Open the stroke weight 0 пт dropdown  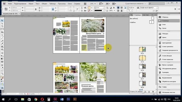[104, 8]
